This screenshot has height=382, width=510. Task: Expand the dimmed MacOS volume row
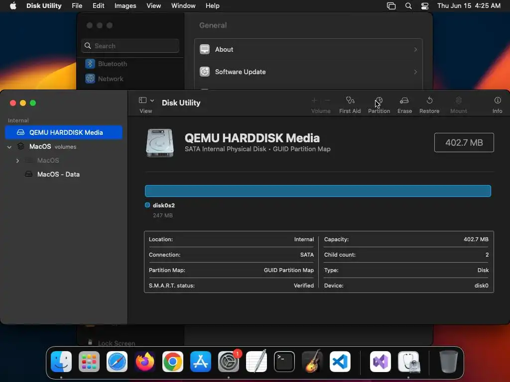click(17, 161)
